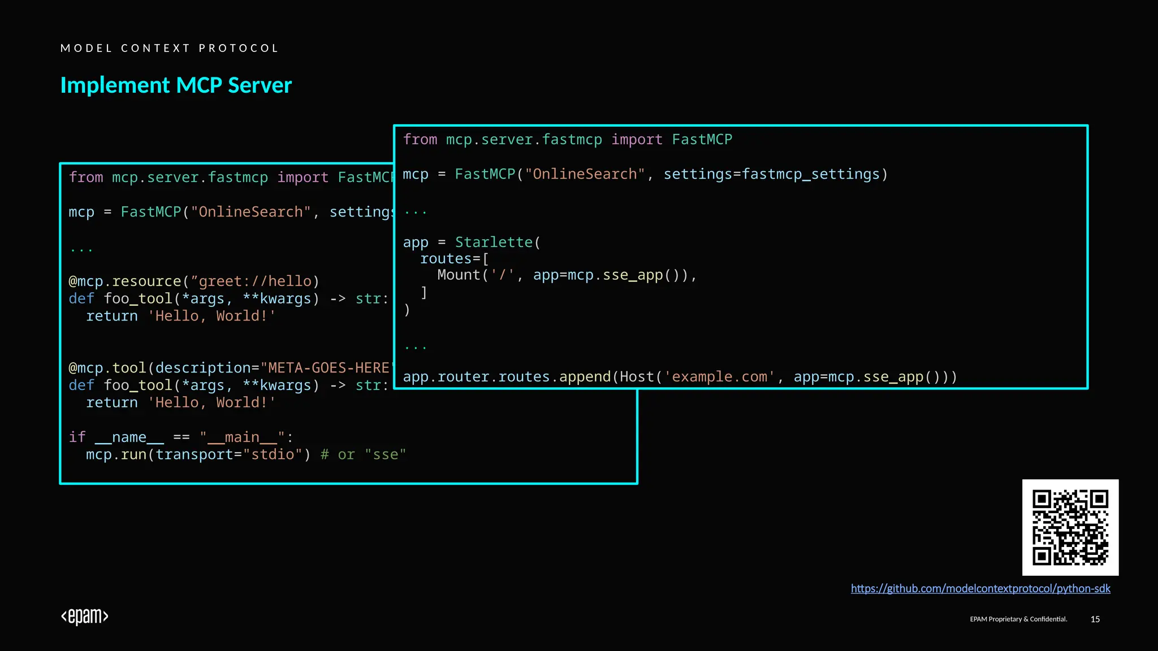Click the 'app = Starlette(' line
Screen dimensions: 1158x651
pyautogui.click(x=472, y=242)
